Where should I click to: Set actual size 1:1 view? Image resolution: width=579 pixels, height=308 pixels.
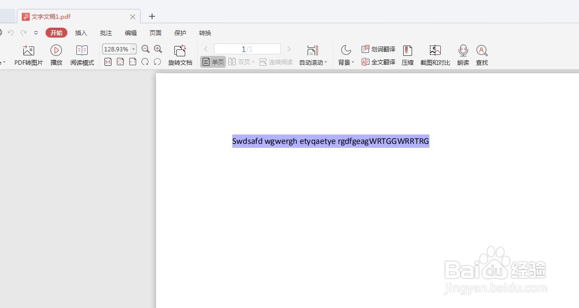click(108, 62)
